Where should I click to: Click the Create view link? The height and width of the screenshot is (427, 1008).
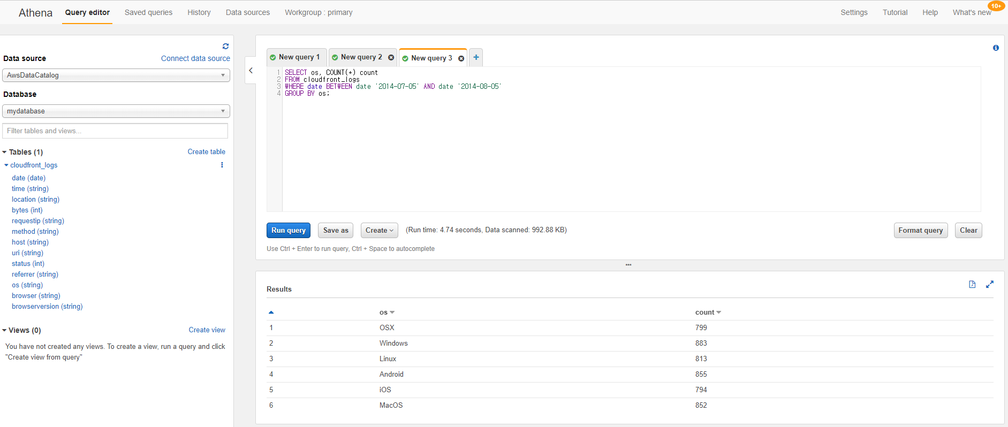(207, 330)
